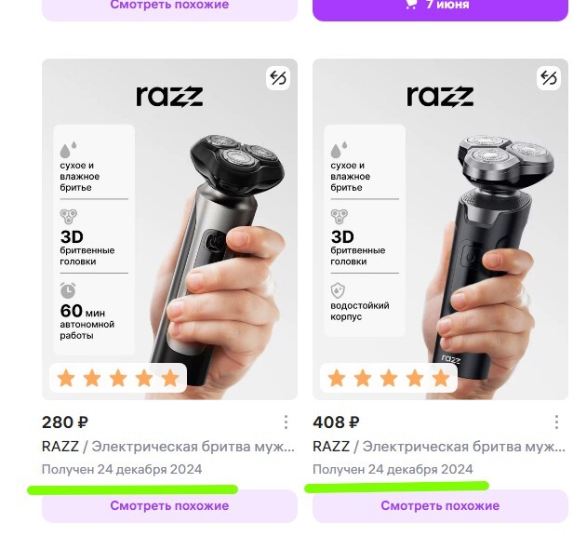The height and width of the screenshot is (536, 573).
Task: Click the 408 ₽ price label
Action: [x=337, y=422]
